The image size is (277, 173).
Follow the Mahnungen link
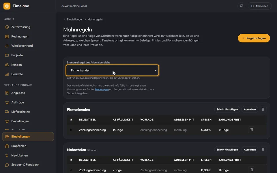coord(102,89)
